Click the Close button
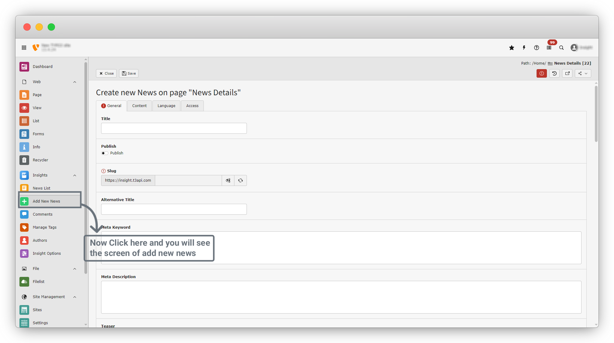The height and width of the screenshot is (343, 614). pyautogui.click(x=106, y=73)
